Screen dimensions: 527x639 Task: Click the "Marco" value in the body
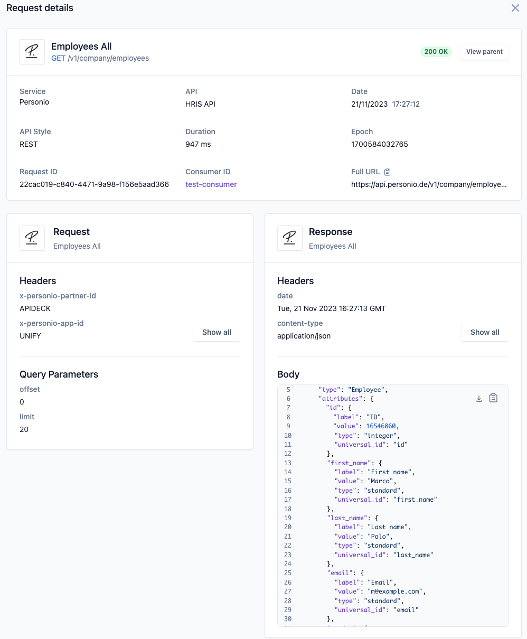pyautogui.click(x=380, y=481)
